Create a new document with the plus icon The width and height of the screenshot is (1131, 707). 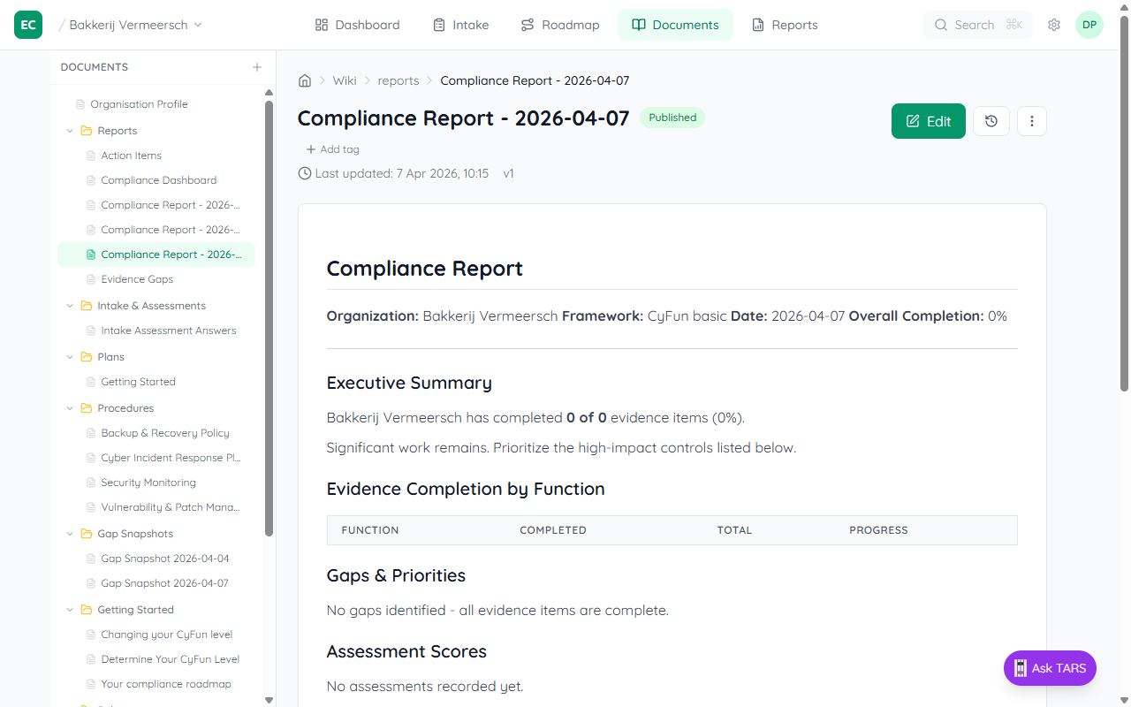coord(256,66)
